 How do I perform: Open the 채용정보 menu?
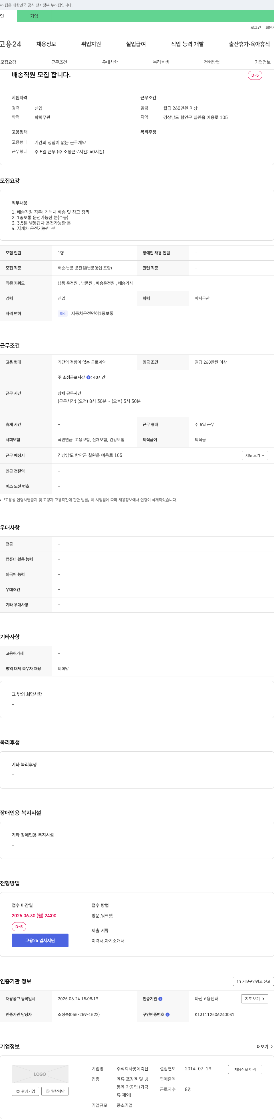click(x=46, y=44)
